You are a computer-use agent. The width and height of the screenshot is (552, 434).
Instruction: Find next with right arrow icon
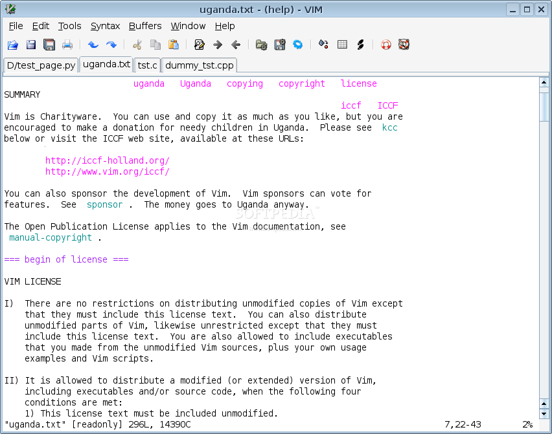pos(218,45)
